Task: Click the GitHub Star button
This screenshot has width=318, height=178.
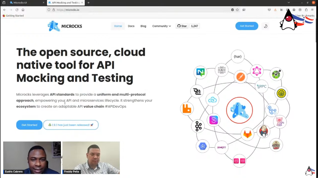Action: point(182,26)
